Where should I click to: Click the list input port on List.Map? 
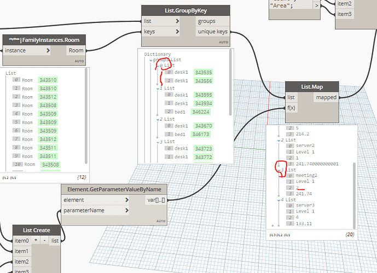pos(291,97)
